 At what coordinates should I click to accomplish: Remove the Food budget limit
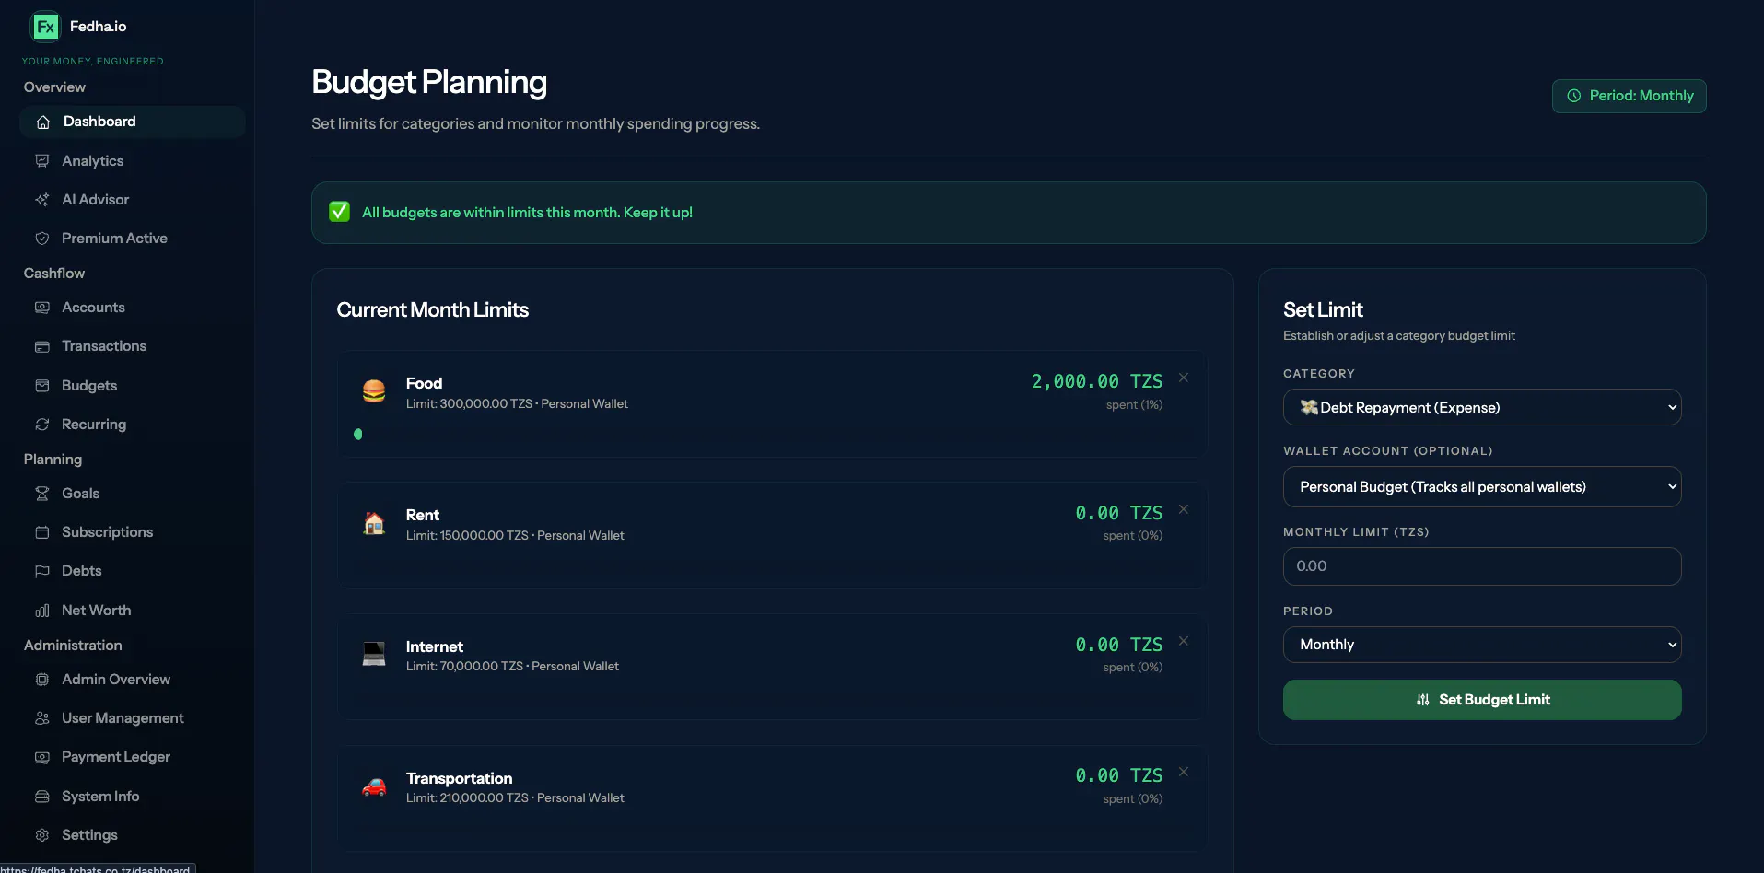point(1184,378)
